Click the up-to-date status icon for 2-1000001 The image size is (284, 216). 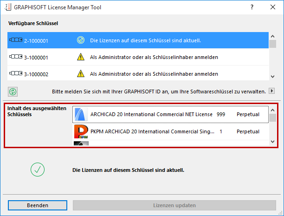81,41
